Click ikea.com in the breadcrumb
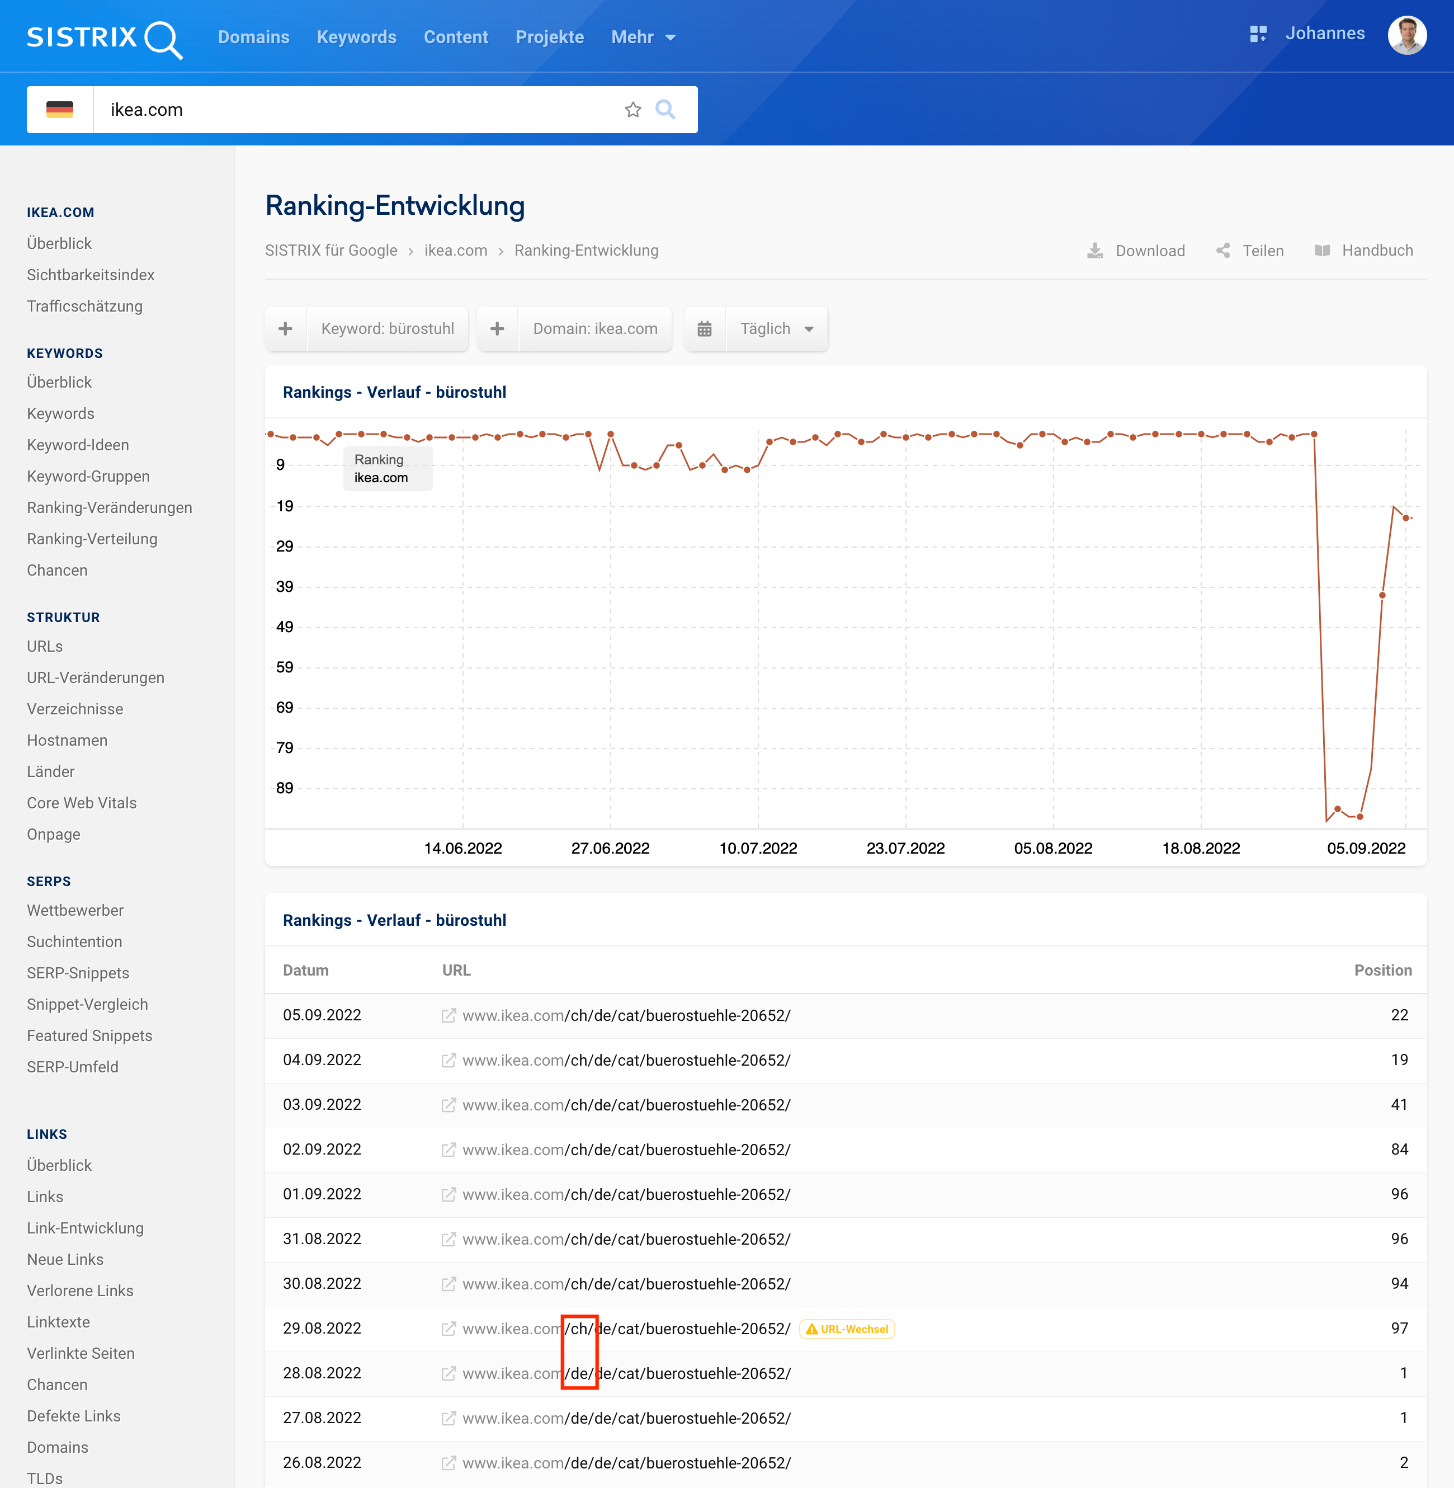Screen dimensions: 1454x1488 (455, 251)
